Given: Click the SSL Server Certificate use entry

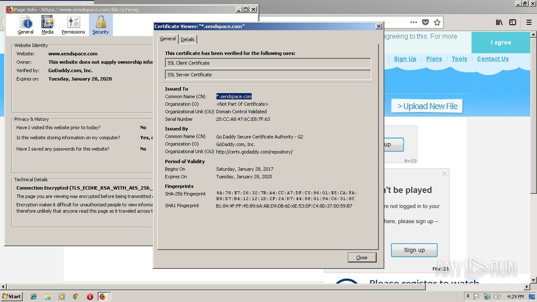Looking at the screenshot, I should (268, 75).
